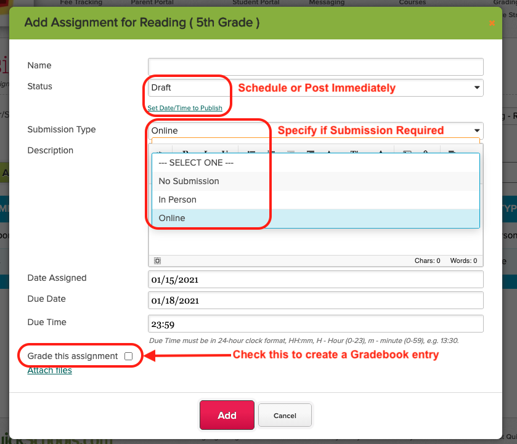
Task: Choose Online from the dropdown list
Action: 315,218
